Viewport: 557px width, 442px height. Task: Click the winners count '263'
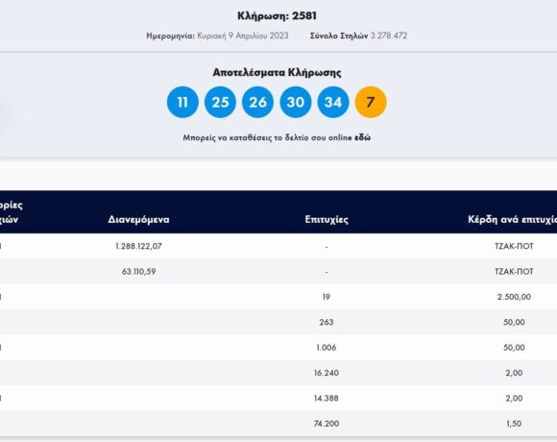coord(327,322)
